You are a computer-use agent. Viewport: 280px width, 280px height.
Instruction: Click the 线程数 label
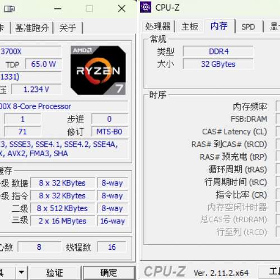pyautogui.click(x=78, y=248)
